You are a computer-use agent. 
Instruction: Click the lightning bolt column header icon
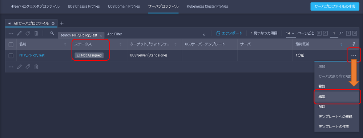(354, 44)
